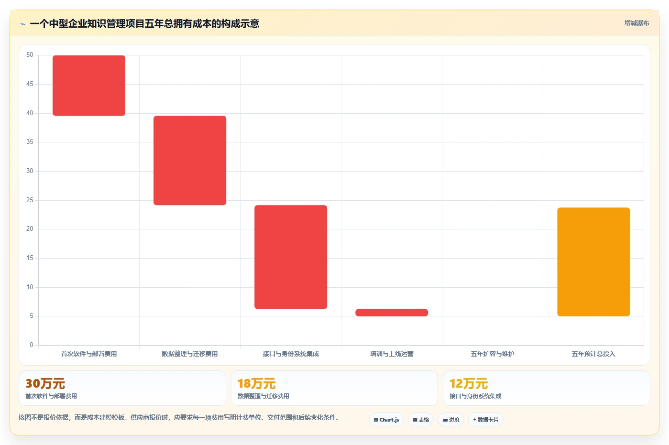669x445 pixels.
Task: Click the 数据卡片 tag button
Action: pos(486,420)
